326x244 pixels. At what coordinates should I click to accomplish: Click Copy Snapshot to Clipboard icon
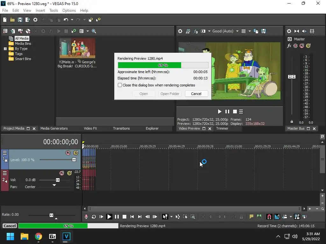[x=256, y=31]
